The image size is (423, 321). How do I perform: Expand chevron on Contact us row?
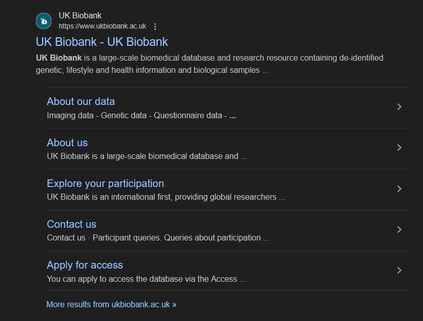click(399, 229)
